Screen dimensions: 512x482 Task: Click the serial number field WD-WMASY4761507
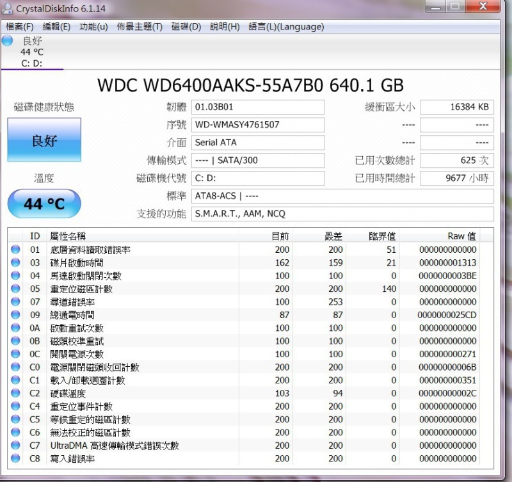pos(258,125)
